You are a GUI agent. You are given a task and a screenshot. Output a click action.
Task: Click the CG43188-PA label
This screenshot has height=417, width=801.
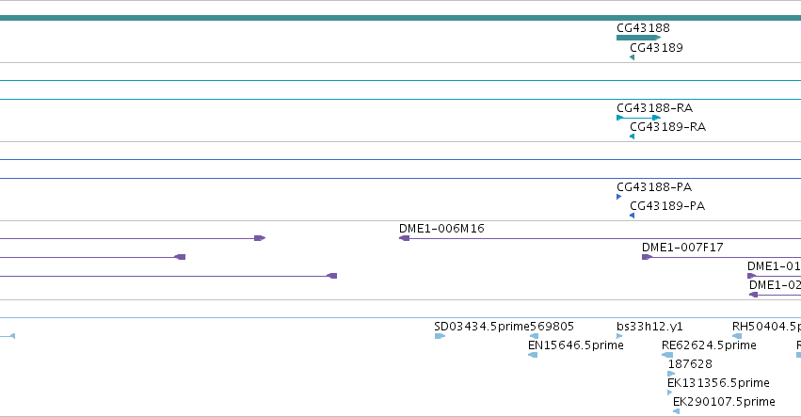[x=654, y=187]
